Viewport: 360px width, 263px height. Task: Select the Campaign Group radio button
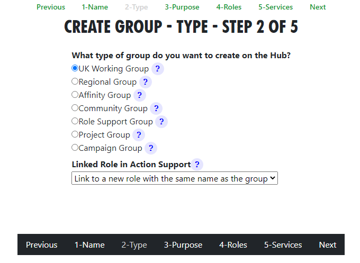tap(75, 148)
